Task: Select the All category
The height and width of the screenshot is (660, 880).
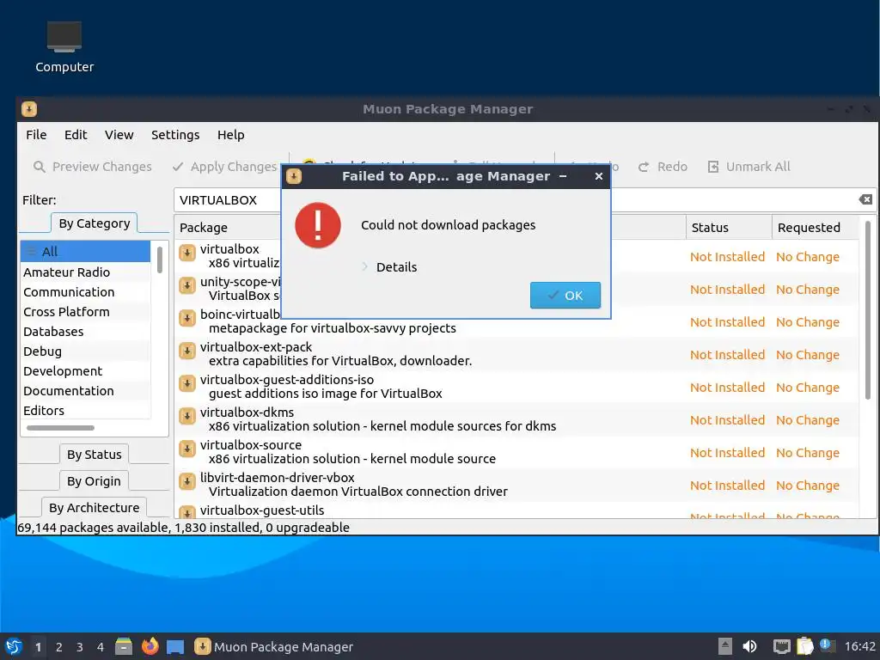Action: click(85, 252)
